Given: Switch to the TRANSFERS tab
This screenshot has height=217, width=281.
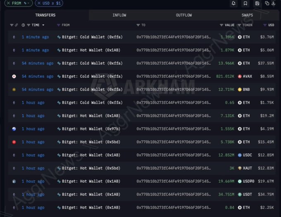Looking at the screenshot, I should coord(45,15).
